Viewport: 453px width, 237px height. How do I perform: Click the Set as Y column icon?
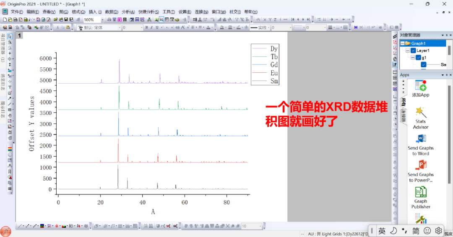click(270, 20)
